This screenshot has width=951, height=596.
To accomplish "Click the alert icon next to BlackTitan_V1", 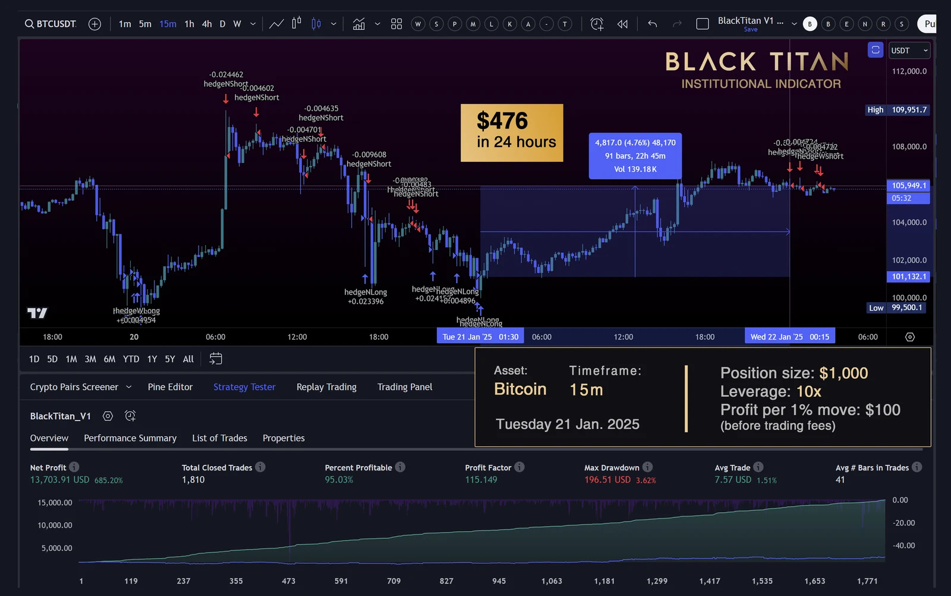I will coord(130,416).
